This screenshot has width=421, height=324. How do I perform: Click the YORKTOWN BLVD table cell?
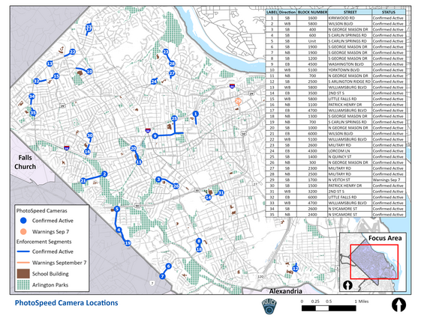coord(350,70)
